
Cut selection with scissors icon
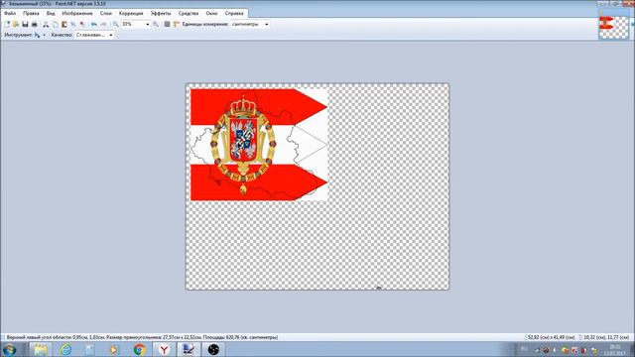point(46,24)
